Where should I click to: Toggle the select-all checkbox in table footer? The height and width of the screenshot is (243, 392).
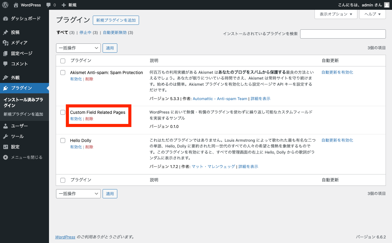coord(63,180)
